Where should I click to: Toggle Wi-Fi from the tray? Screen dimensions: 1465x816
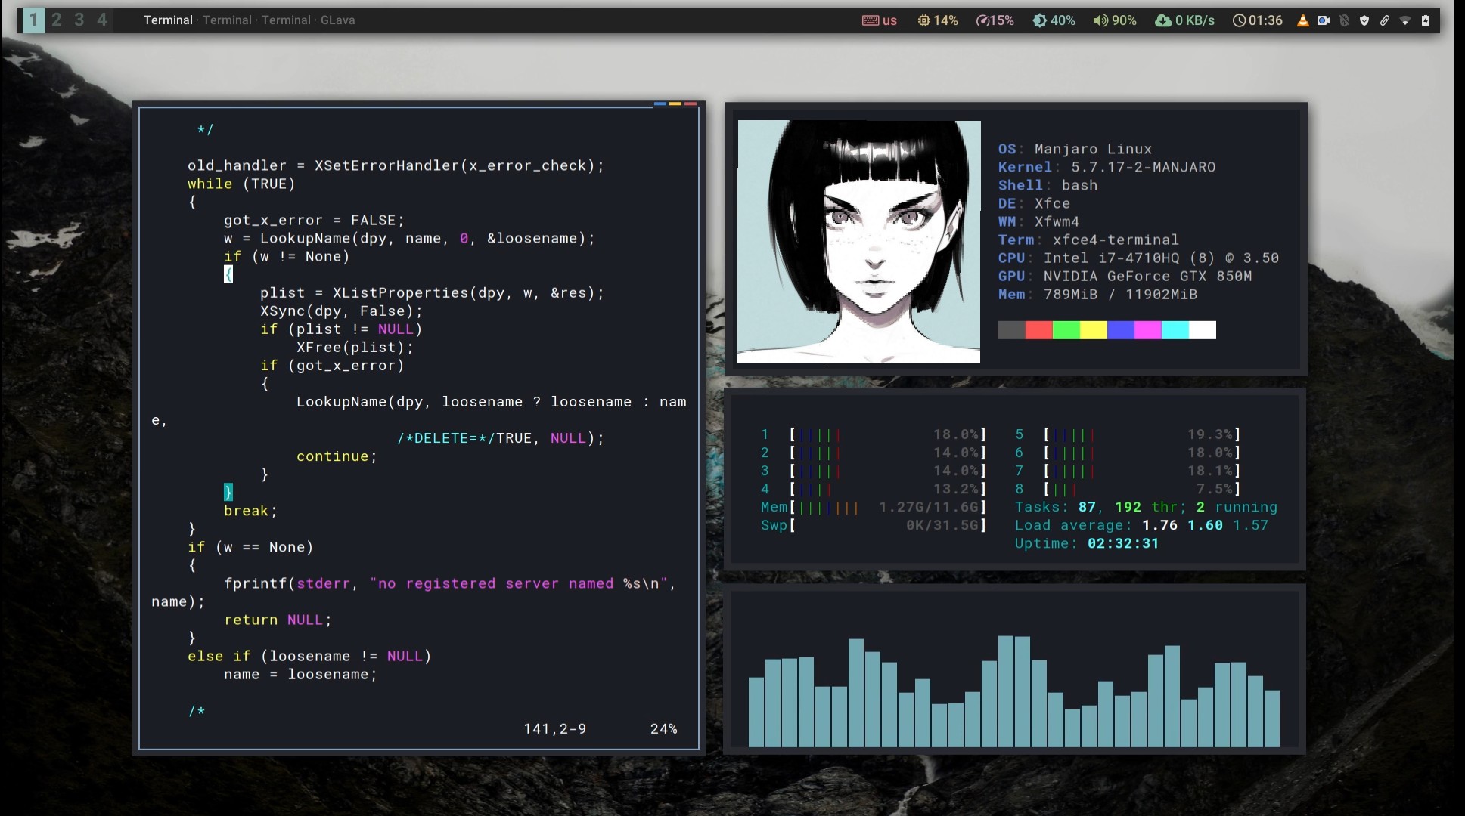pos(1406,20)
